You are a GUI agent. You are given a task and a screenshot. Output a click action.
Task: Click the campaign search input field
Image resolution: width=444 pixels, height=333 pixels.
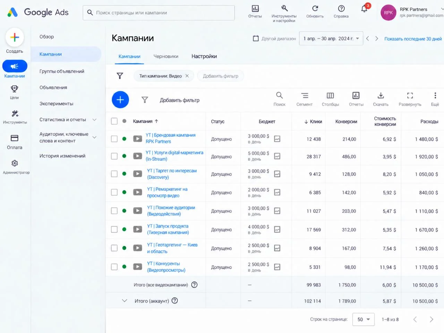click(x=159, y=12)
